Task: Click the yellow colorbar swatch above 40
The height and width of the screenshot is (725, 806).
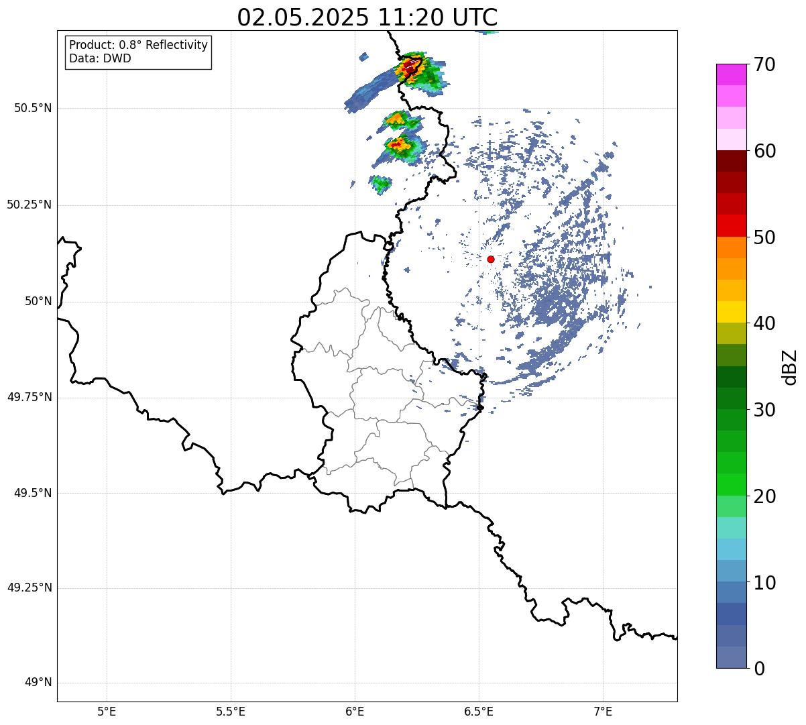Action: point(732,312)
